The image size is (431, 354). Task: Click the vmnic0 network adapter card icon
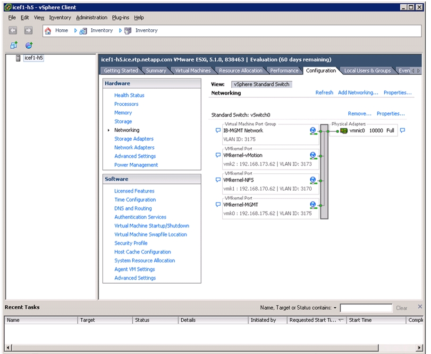(x=344, y=131)
